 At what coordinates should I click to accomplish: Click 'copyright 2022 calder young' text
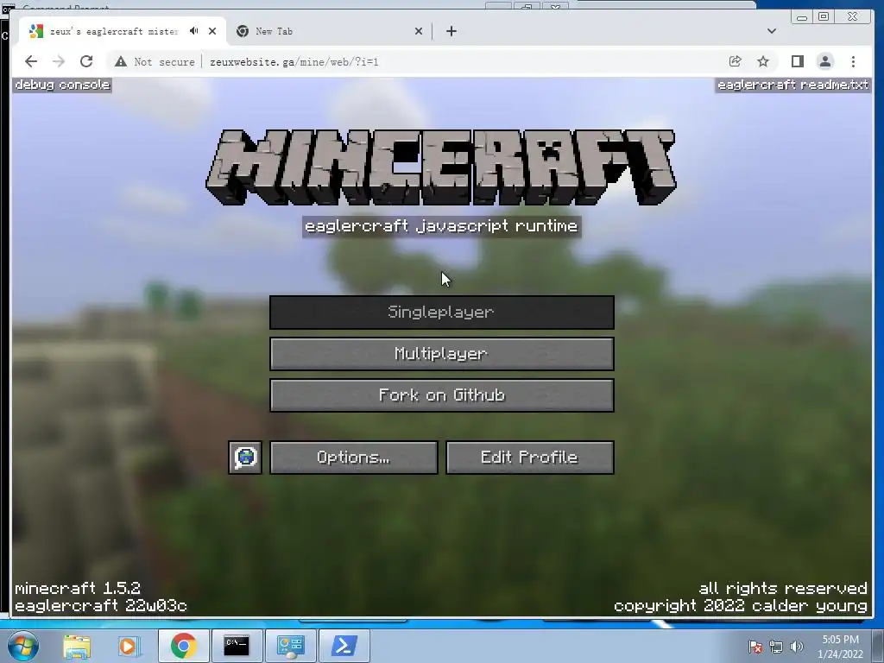(x=741, y=606)
